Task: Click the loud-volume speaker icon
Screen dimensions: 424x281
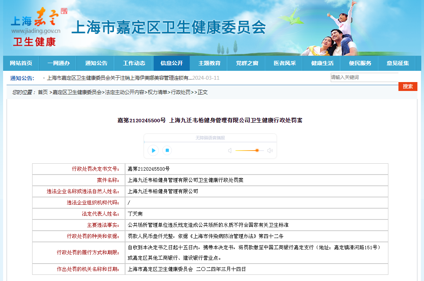Action: pyautogui.click(x=270, y=151)
